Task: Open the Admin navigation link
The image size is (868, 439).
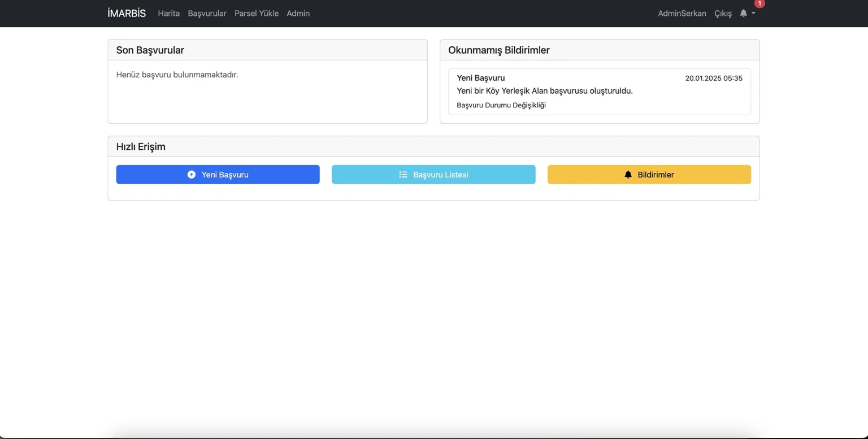Action: (298, 13)
